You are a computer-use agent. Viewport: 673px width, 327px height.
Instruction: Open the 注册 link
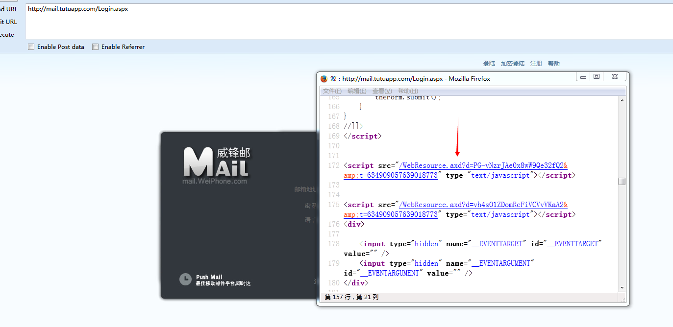pos(536,64)
